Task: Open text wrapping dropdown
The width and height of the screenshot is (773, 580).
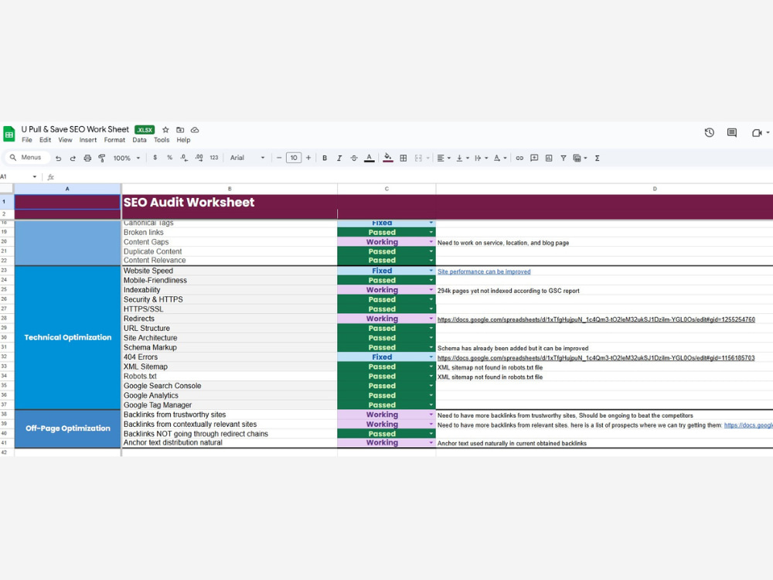Action: (x=481, y=159)
